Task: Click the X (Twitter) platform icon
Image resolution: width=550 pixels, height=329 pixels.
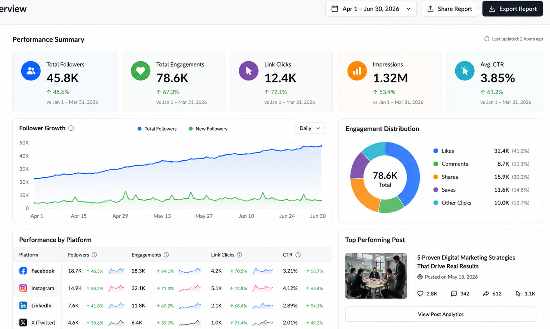Action: [x=23, y=323]
